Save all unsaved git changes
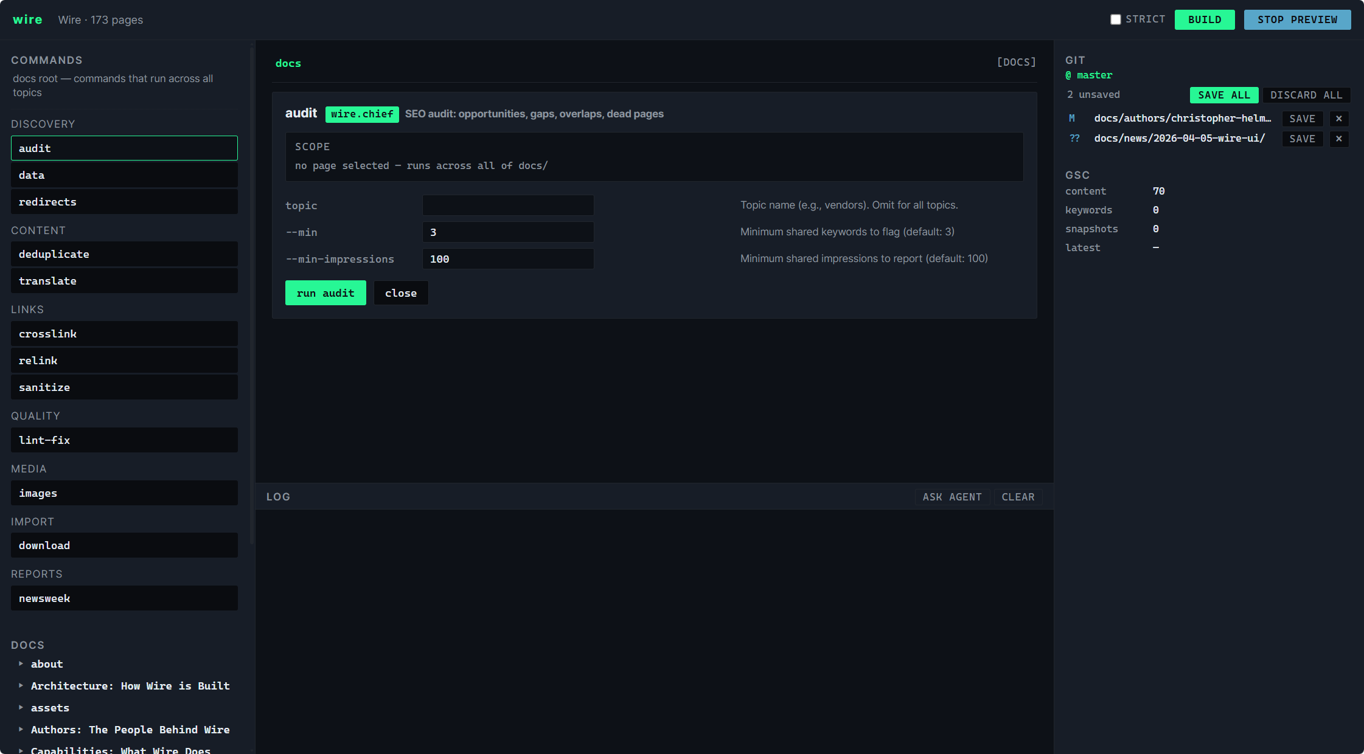The image size is (1364, 754). 1224,95
